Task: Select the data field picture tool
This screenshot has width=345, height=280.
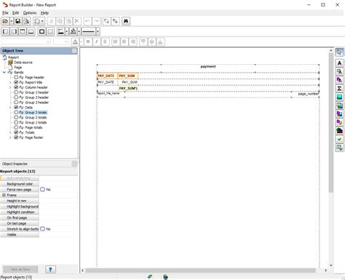Action: point(339,105)
